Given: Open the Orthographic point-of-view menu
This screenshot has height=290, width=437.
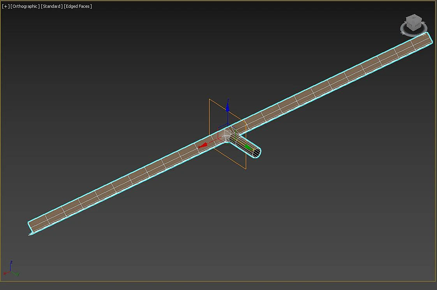Looking at the screenshot, I should click(25, 6).
